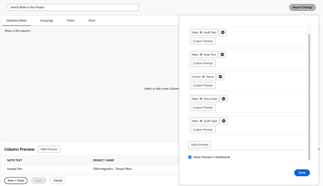
Task: Focus the Search Notes in this Project field
Action: (73, 7)
